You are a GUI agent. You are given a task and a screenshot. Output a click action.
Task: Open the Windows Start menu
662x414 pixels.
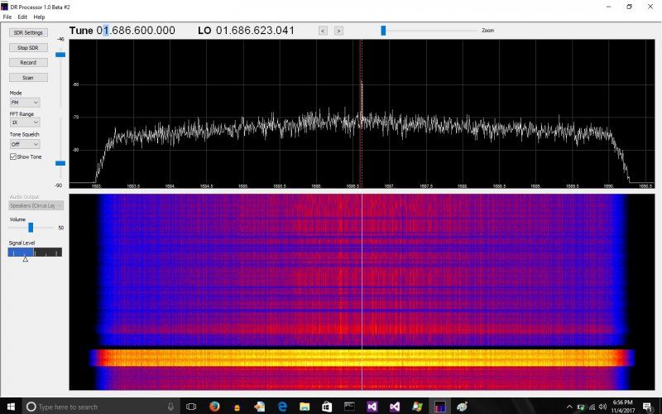(x=11, y=407)
